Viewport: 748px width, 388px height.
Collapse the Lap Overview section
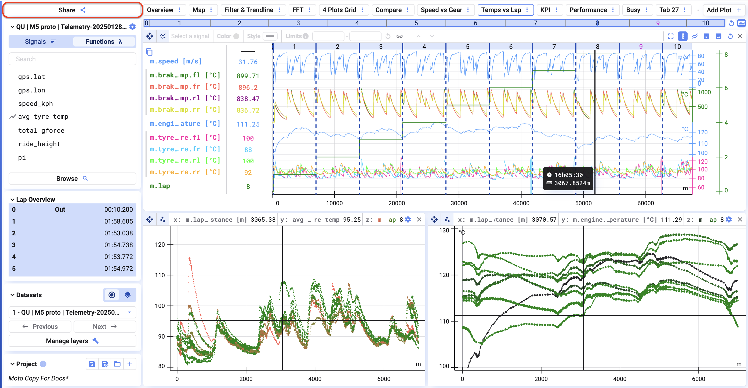(x=12, y=199)
